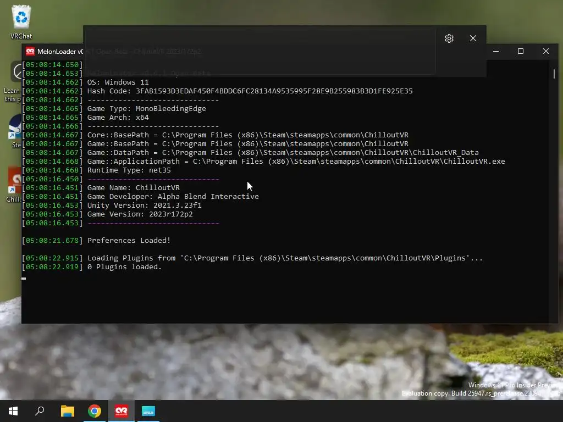Click '0 Plugins loaded.' console line
This screenshot has height=422, width=563.
point(125,267)
